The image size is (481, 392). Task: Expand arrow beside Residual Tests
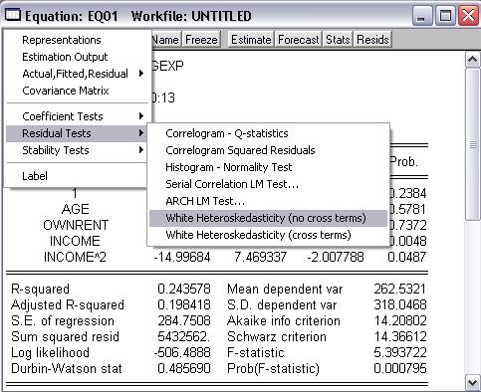141,133
